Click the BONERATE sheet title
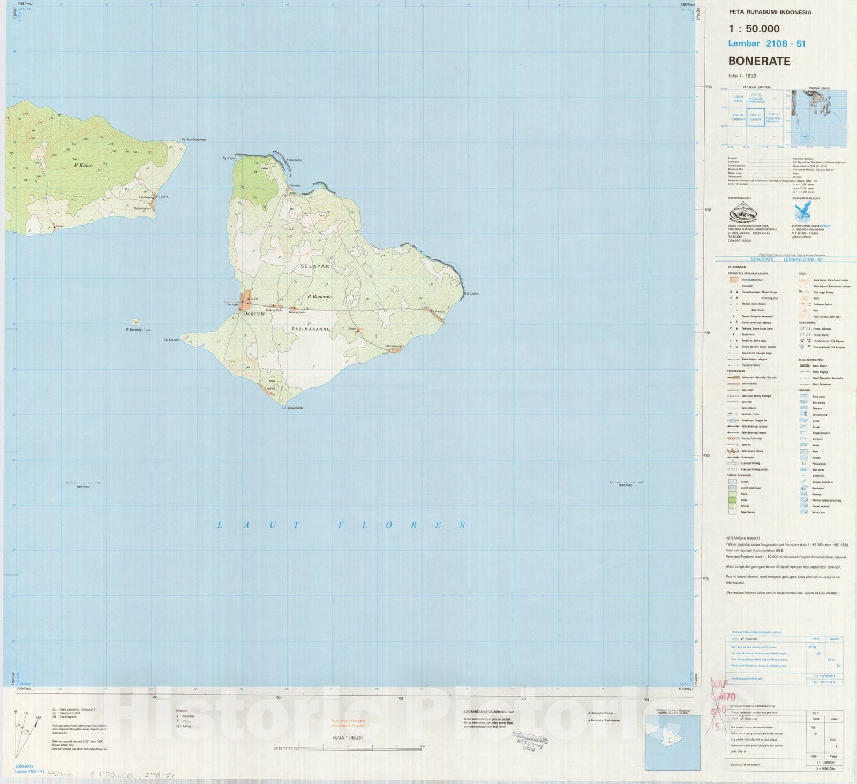The height and width of the screenshot is (784, 857). pyautogui.click(x=759, y=61)
